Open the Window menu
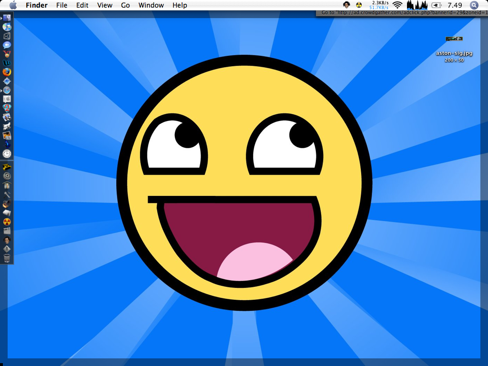 151,5
